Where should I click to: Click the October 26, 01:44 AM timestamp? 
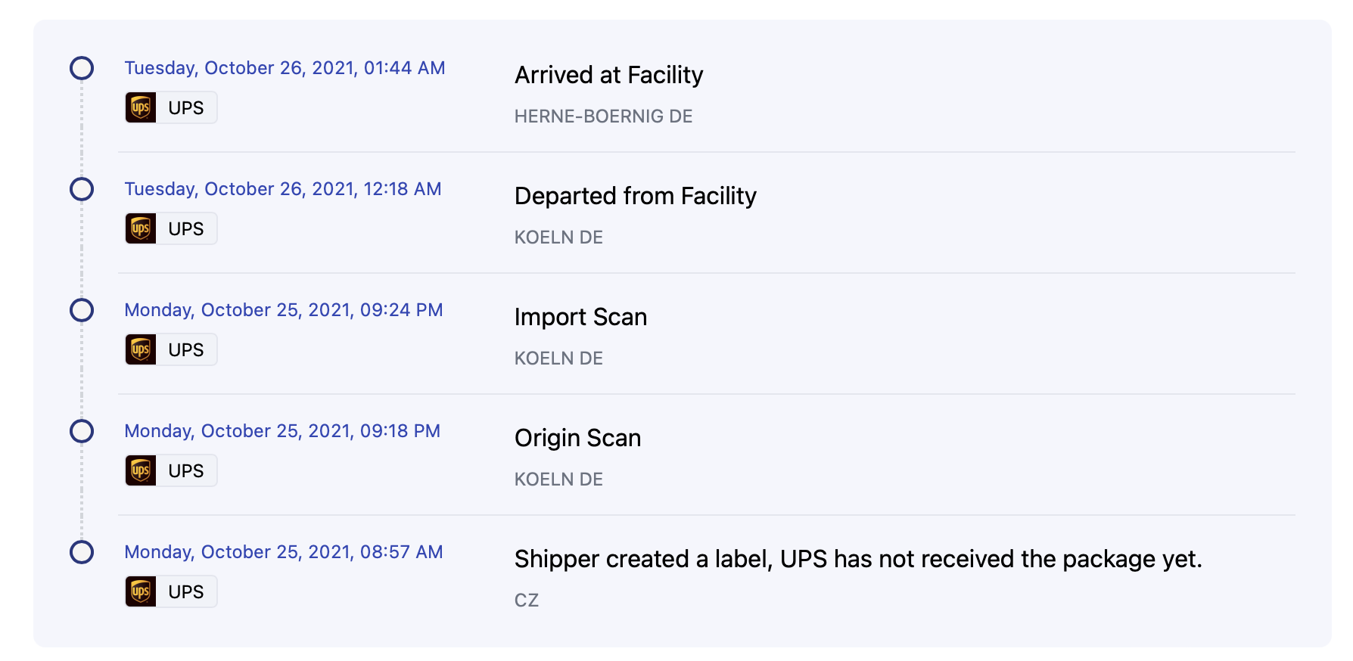click(x=285, y=68)
